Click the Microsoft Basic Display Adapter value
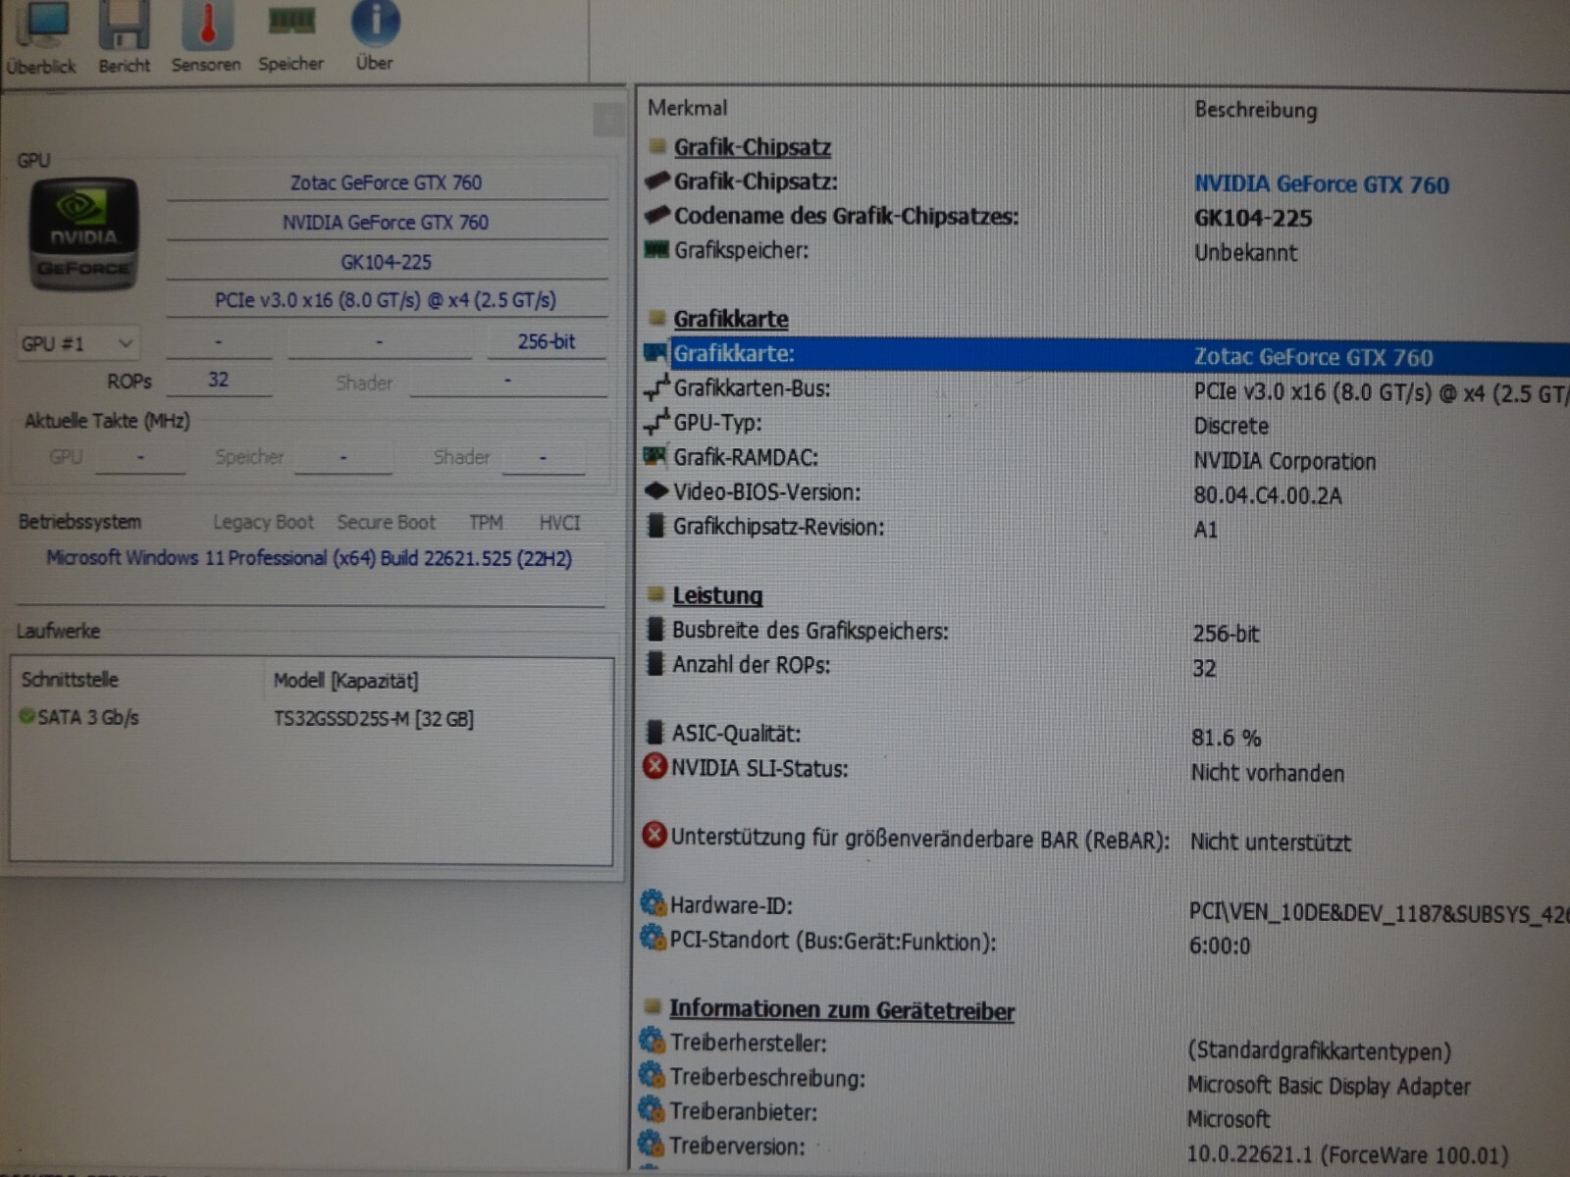 (1329, 1087)
